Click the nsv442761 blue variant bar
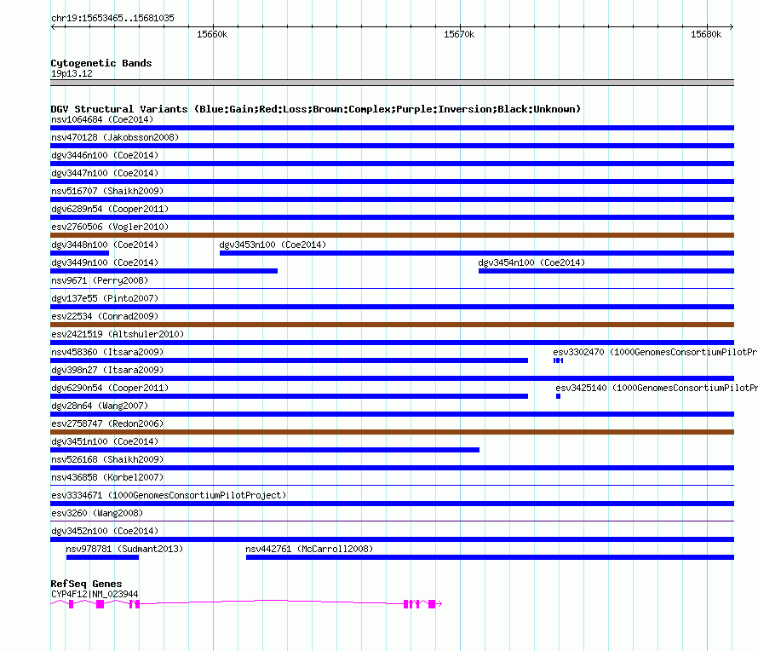The image size is (758, 651). (491, 557)
